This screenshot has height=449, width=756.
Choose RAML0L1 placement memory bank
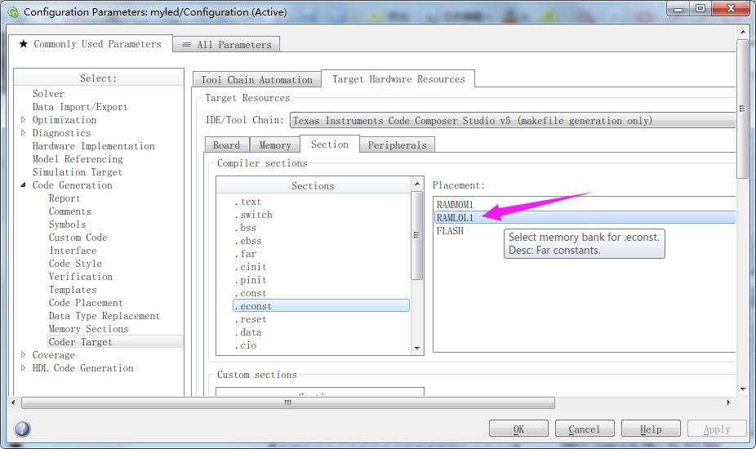(x=585, y=217)
